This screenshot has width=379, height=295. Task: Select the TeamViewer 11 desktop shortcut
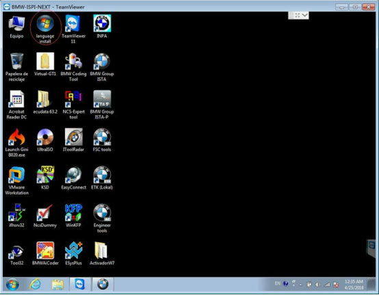[x=73, y=29]
